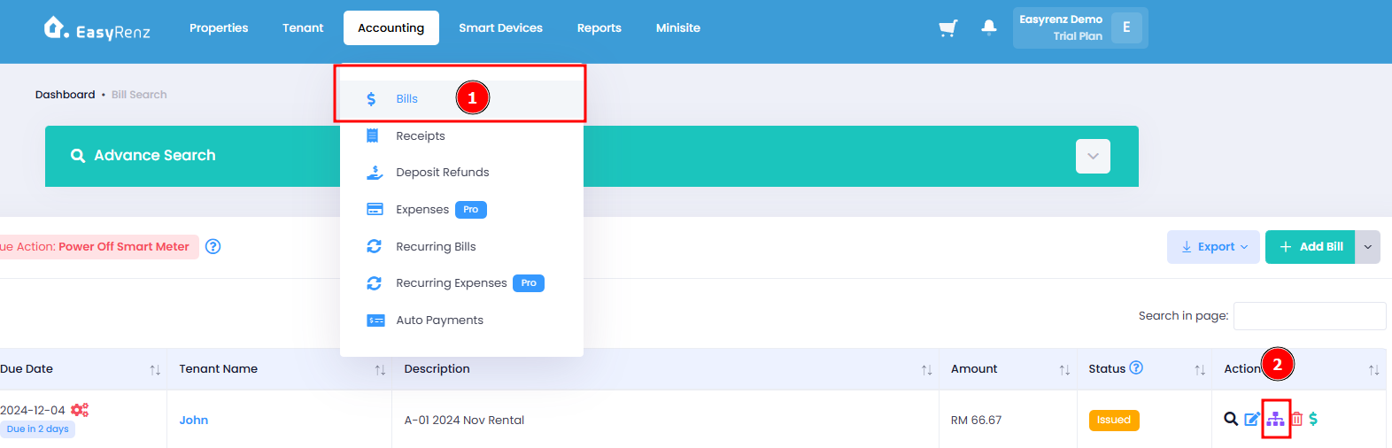Click the purple hierarchy icon in Action column
The image size is (1392, 448).
point(1275,419)
